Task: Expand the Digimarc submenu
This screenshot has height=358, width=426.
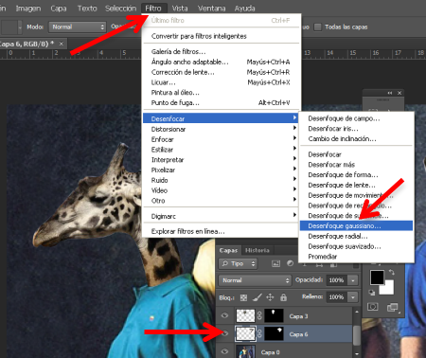Action: (222, 216)
